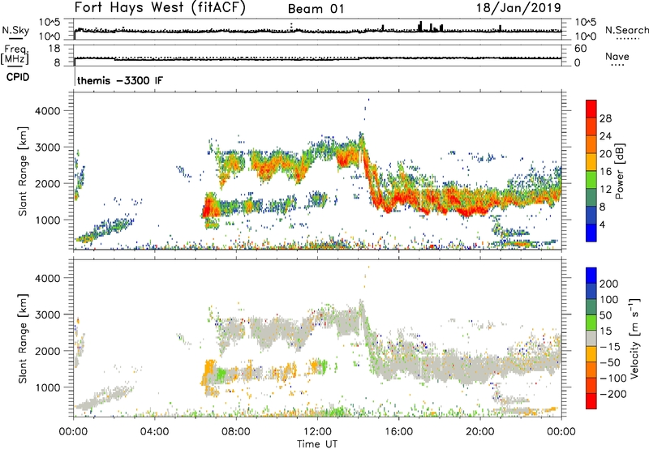Click the "-15" label on velocity colorbar
649x449 pixels.
[610, 346]
